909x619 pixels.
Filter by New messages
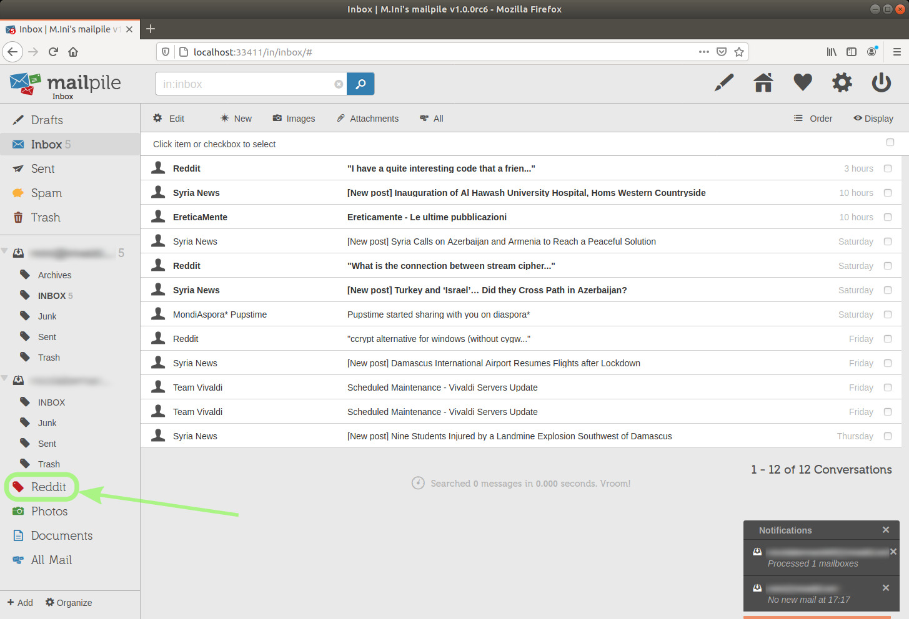236,119
